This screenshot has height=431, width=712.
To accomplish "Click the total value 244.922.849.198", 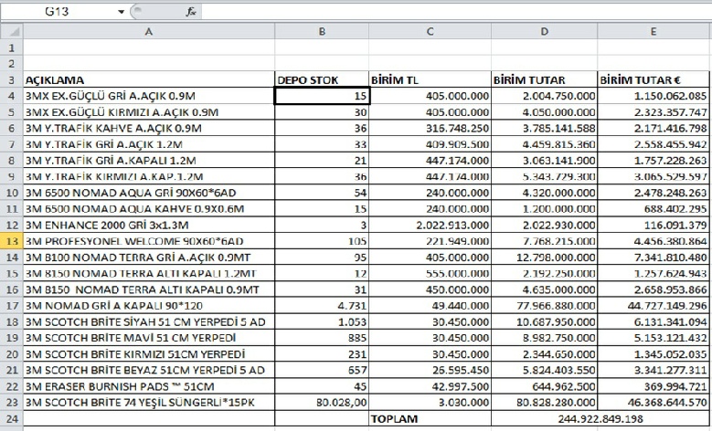I will click(x=600, y=419).
